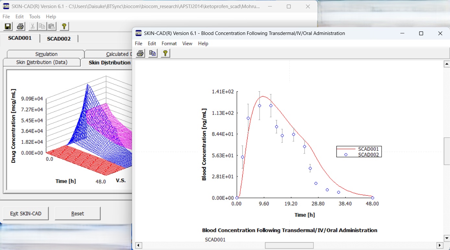Copy the chart using Blood Concentration toolbar icon
The width and height of the screenshot is (450, 250).
tap(152, 53)
